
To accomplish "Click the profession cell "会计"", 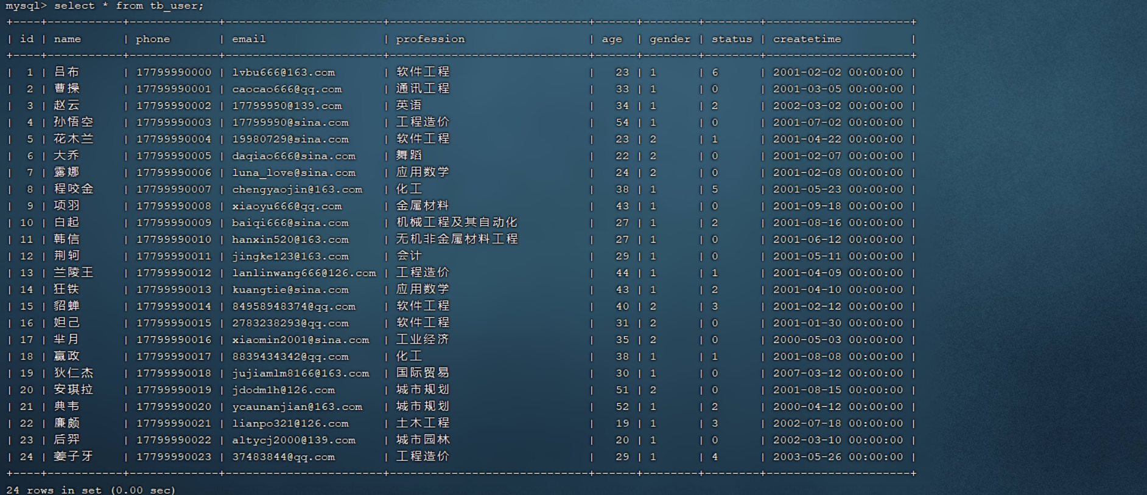I will [409, 255].
